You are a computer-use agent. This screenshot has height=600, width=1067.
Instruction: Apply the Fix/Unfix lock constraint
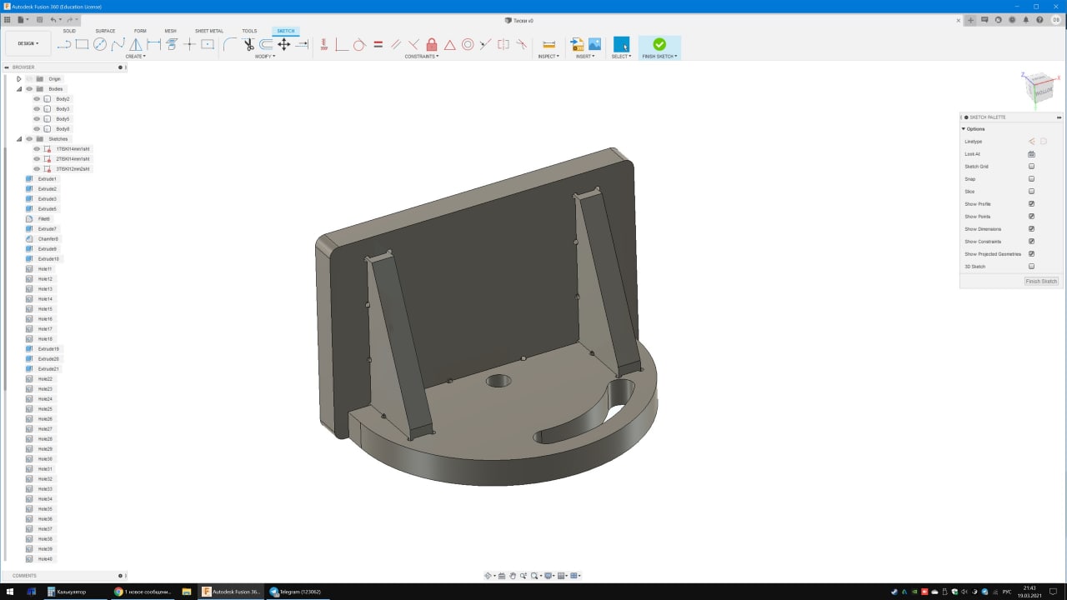coord(432,44)
